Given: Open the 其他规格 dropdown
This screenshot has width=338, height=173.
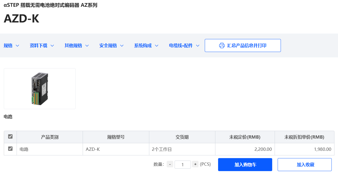Looking at the screenshot, I should (x=76, y=45).
